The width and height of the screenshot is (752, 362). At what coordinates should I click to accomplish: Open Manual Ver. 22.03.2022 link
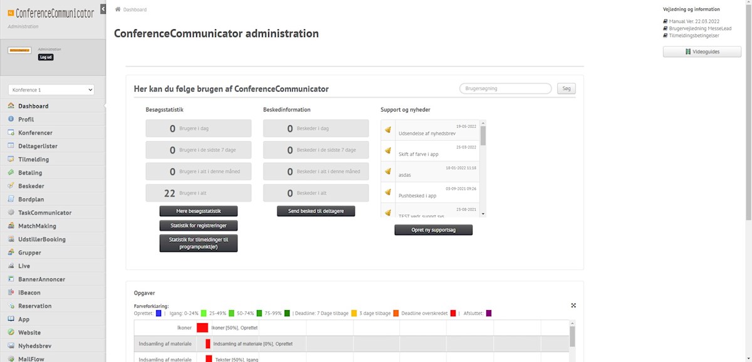click(x=693, y=21)
